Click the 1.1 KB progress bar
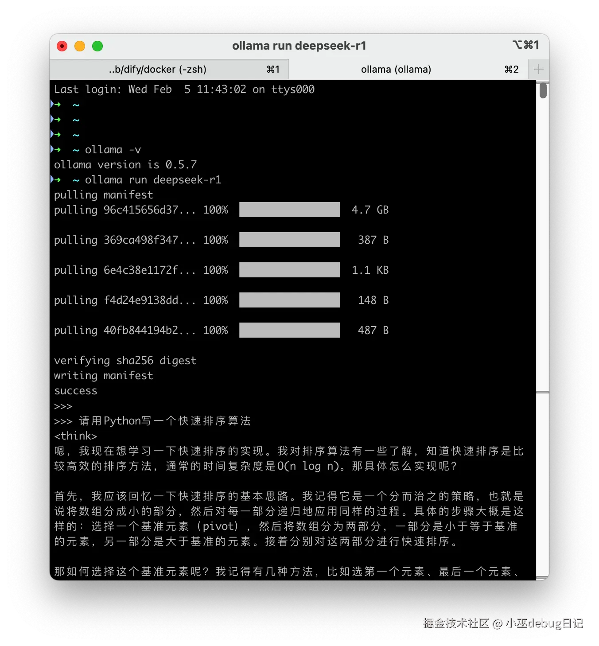599x646 pixels. pos(289,270)
